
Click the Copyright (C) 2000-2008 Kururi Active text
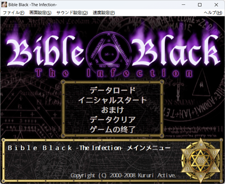point(123,175)
